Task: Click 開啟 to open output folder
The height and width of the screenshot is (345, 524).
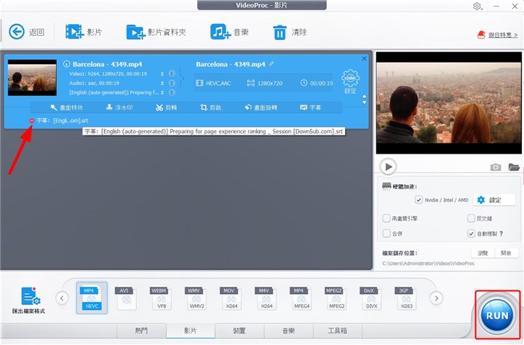Action: click(x=507, y=253)
